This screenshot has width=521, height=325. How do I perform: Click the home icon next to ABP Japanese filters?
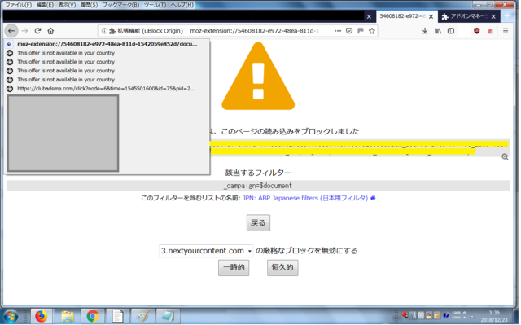coord(373,198)
